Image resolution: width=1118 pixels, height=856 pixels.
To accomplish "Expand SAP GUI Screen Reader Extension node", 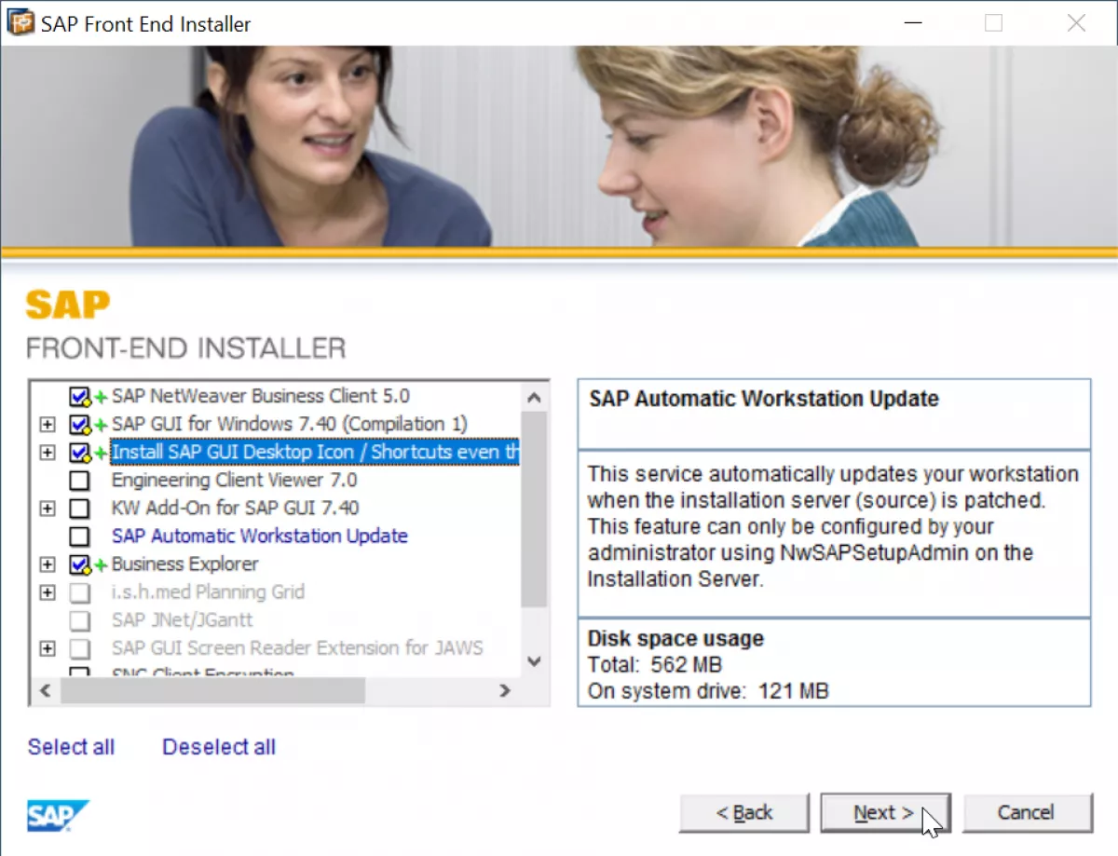I will 48,648.
